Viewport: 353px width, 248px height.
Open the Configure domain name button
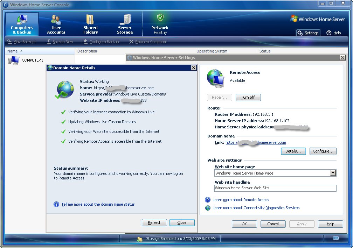coord(323,151)
